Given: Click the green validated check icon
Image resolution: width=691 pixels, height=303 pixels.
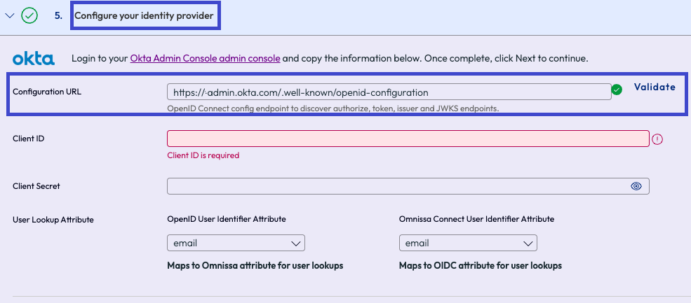Looking at the screenshot, I should tap(617, 90).
